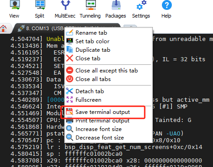
Task: Click 'IL = 32 bits' terminal text
Action: point(184,59)
